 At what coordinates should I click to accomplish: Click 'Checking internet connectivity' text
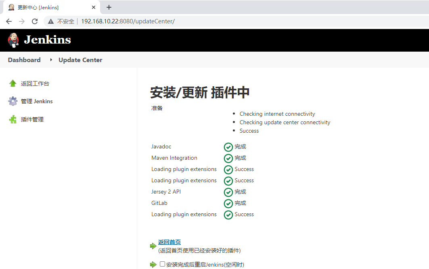277,114
